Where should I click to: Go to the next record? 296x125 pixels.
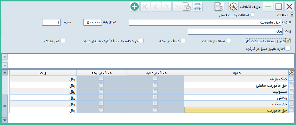point(166,7)
